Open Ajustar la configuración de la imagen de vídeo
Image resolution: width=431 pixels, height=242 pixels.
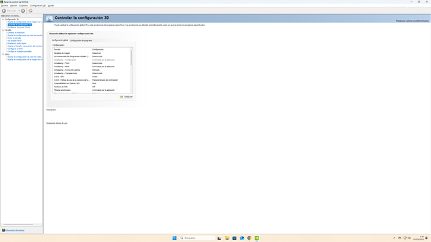25,60
